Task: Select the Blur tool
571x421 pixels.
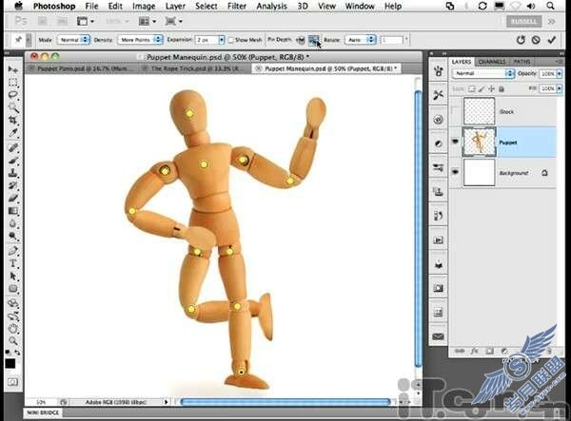Action: [13, 223]
